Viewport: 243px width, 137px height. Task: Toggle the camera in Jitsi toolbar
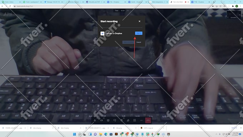click(x=101, y=120)
